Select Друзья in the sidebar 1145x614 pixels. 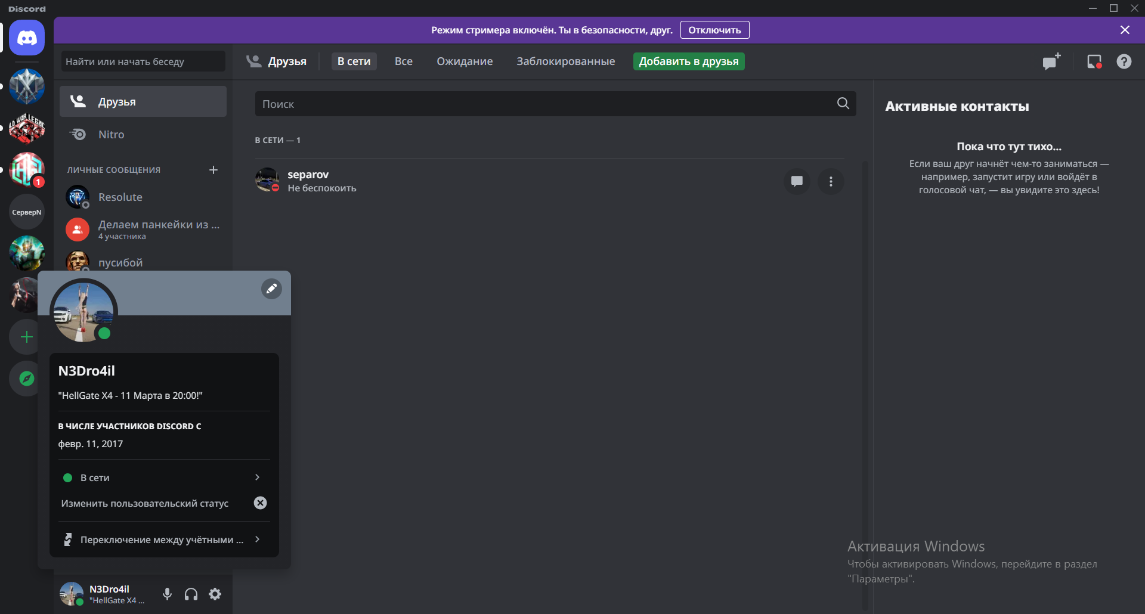(143, 101)
